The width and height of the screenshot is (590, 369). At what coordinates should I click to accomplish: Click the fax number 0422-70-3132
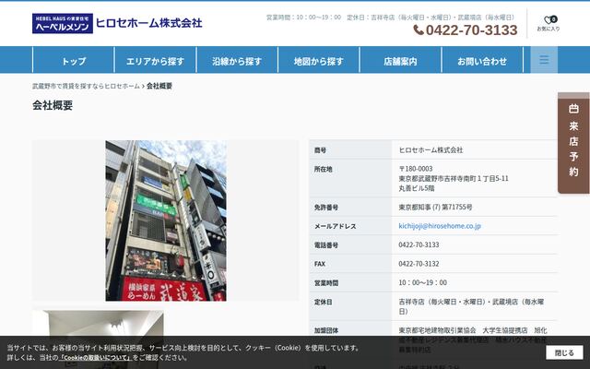(x=419, y=264)
